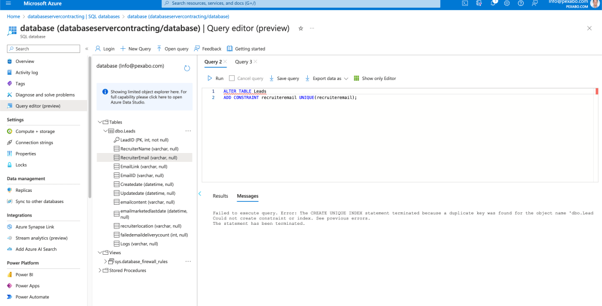Screen dimensions: 602x306
Task: Close the Query 2 tab
Action: pyautogui.click(x=225, y=62)
